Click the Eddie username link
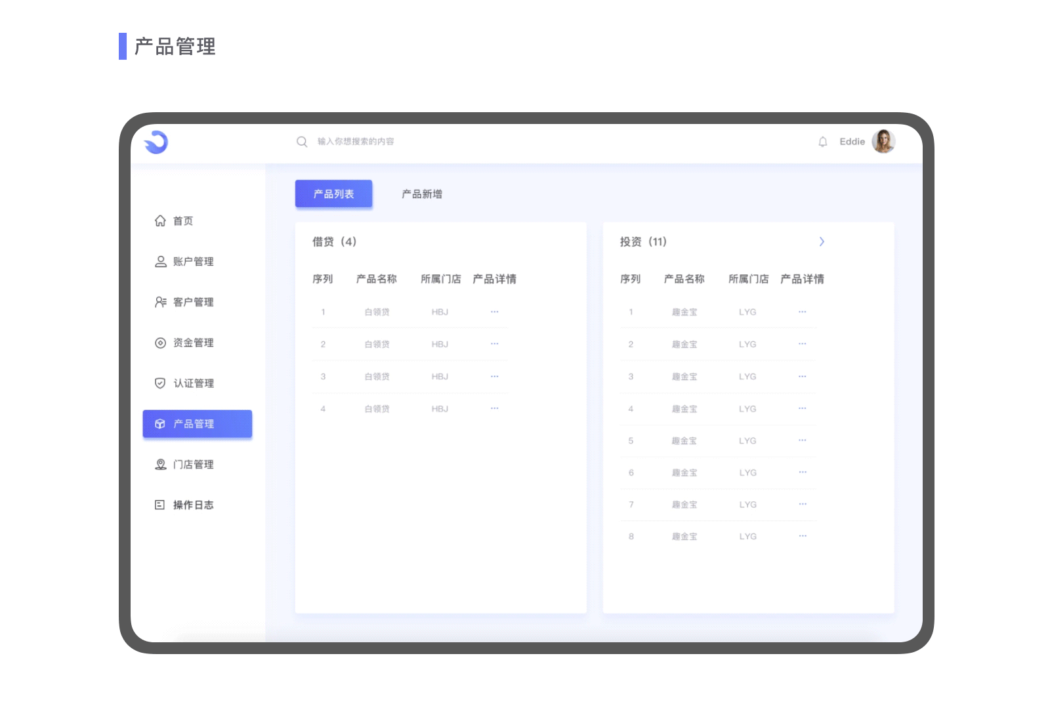Image resolution: width=1050 pixels, height=721 pixels. pyautogui.click(x=851, y=142)
